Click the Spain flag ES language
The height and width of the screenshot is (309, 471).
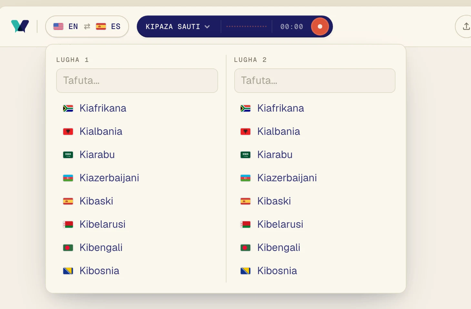point(108,26)
